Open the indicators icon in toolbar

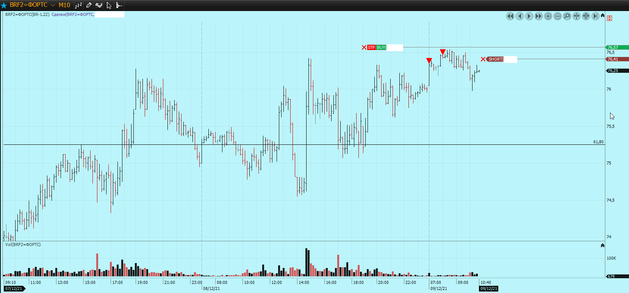coord(99,5)
